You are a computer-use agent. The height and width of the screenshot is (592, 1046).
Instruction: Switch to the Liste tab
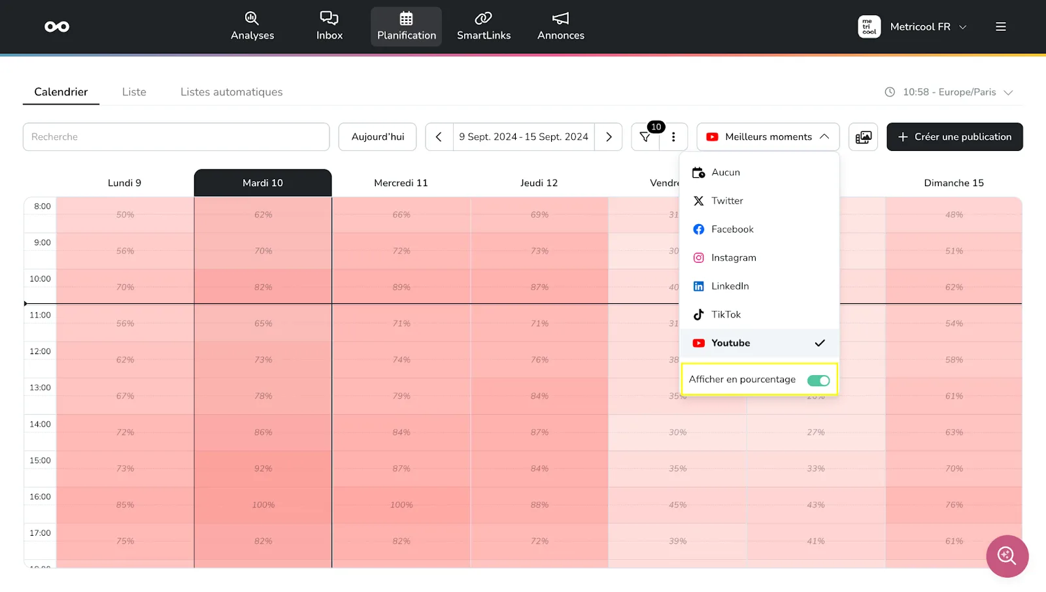click(134, 92)
